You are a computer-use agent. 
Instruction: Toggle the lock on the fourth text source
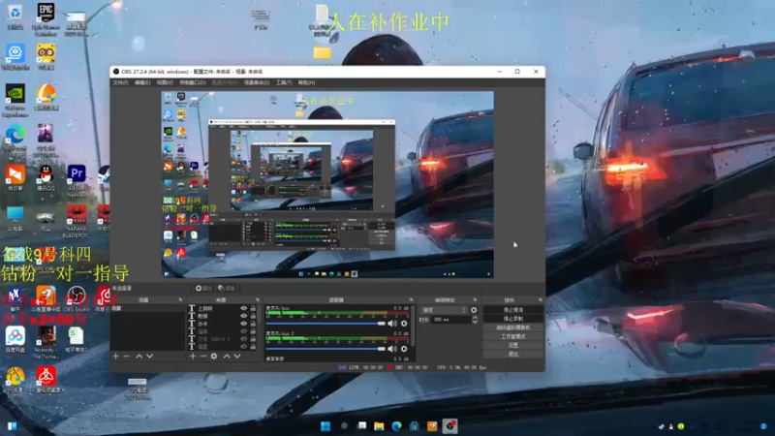pyautogui.click(x=253, y=331)
